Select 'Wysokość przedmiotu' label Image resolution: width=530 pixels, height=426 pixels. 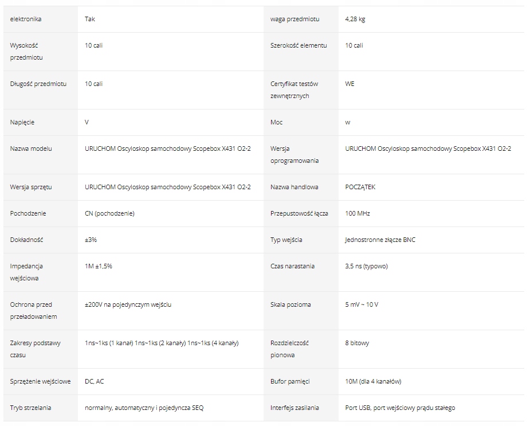(27, 51)
